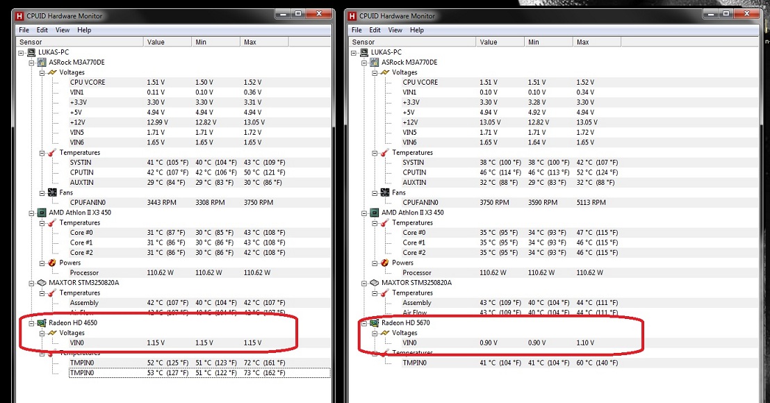The height and width of the screenshot is (403, 770).
Task: Open View menu in left Hardware Monitor window
Action: pyautogui.click(x=63, y=30)
